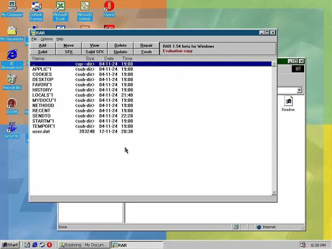Click the Internet zone globe icon
This screenshot has height=249, width=332.
click(x=259, y=227)
